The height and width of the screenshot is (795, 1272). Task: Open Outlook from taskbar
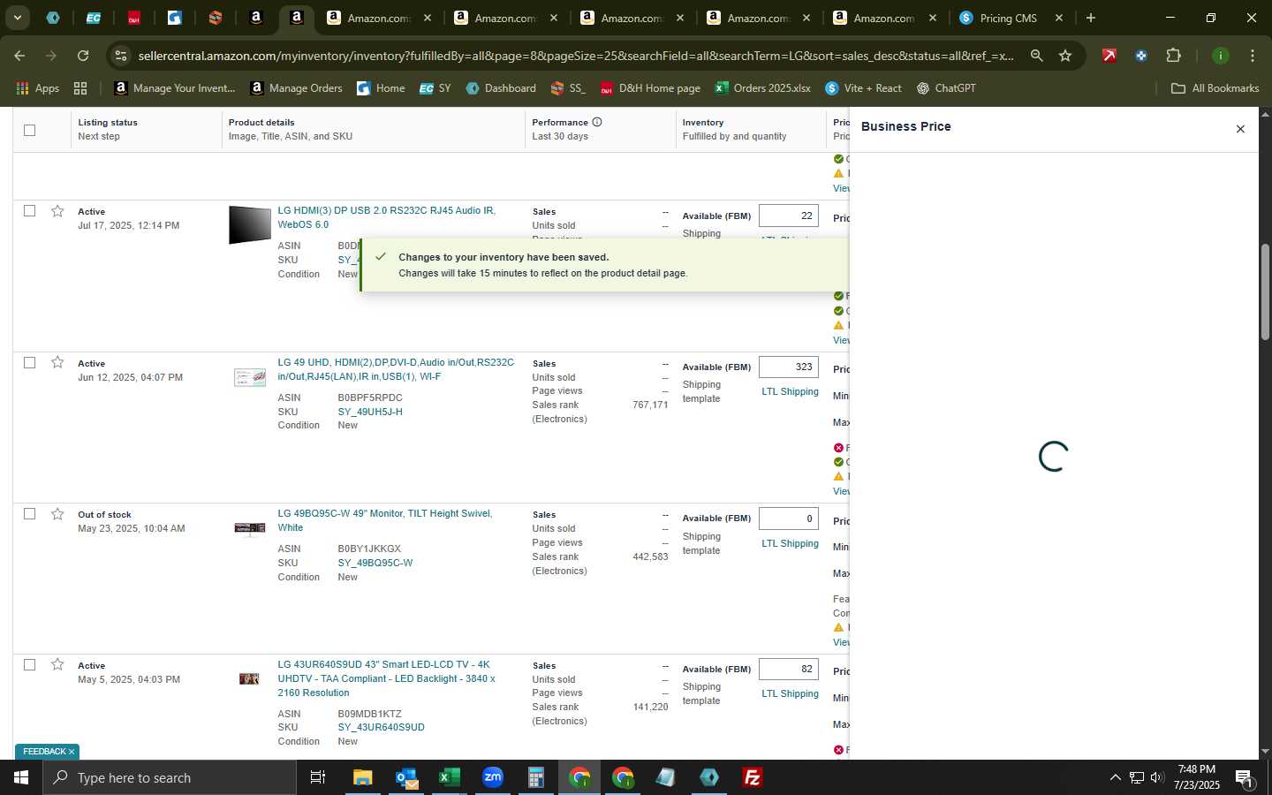pyautogui.click(x=406, y=777)
